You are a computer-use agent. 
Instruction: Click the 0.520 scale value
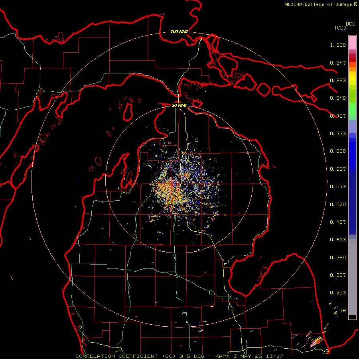click(338, 205)
